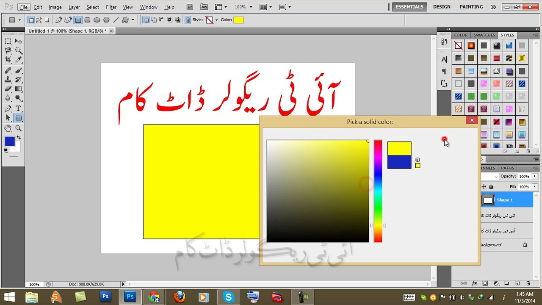Select the Brush tool
This screenshot has height=305, width=542.
click(x=19, y=70)
